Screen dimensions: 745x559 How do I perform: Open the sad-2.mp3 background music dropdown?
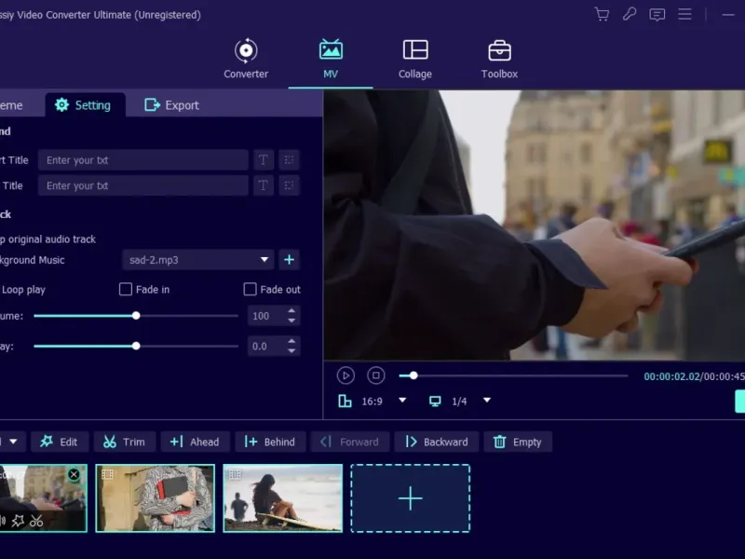pos(198,260)
